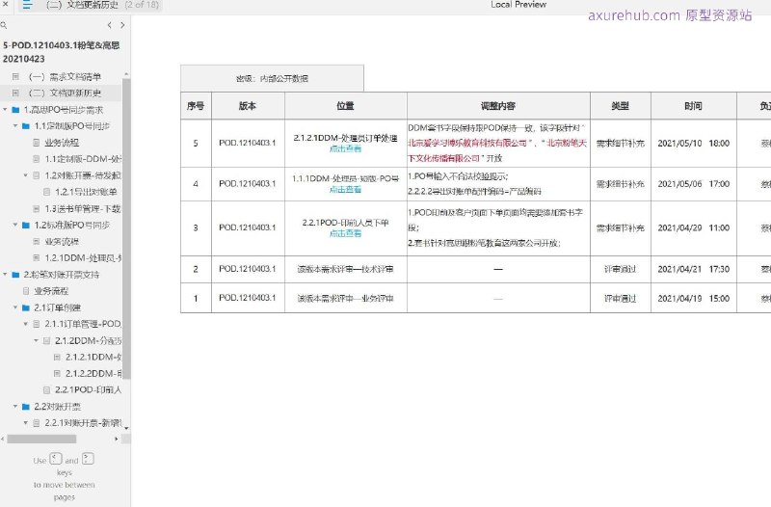Screen dimensions: 771x507
Task: Click the 时间 column header
Action: 693,106
